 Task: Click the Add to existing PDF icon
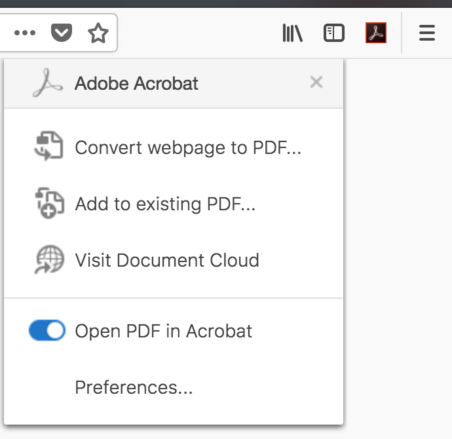pos(49,203)
